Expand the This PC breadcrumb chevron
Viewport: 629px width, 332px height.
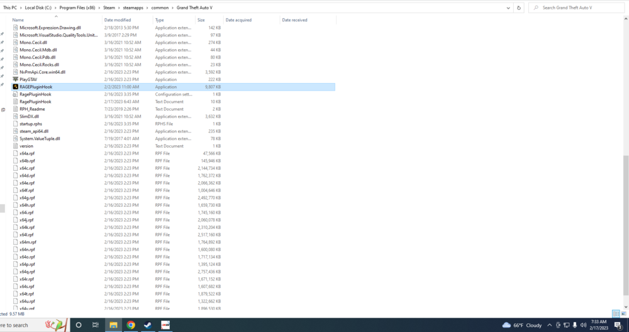(x=21, y=8)
